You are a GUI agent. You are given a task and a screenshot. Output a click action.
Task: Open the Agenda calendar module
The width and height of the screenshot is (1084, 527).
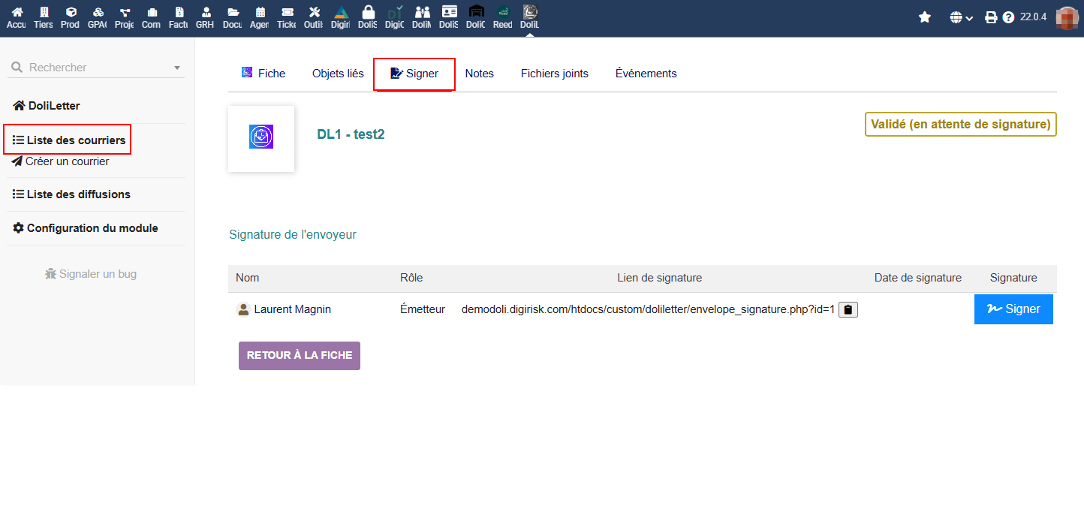tap(260, 17)
